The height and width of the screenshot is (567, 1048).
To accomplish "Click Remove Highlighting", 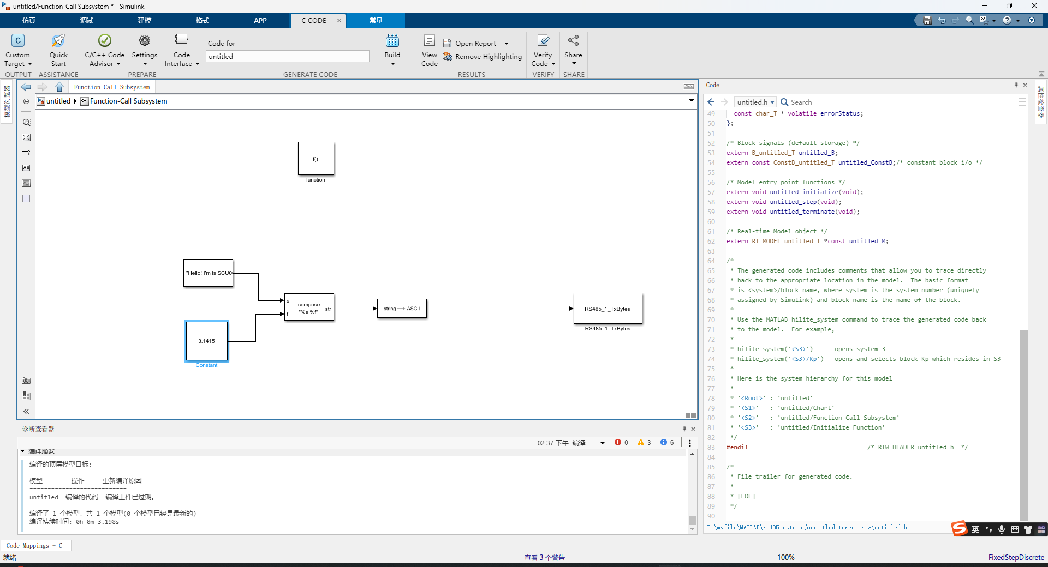I will pyautogui.click(x=483, y=57).
